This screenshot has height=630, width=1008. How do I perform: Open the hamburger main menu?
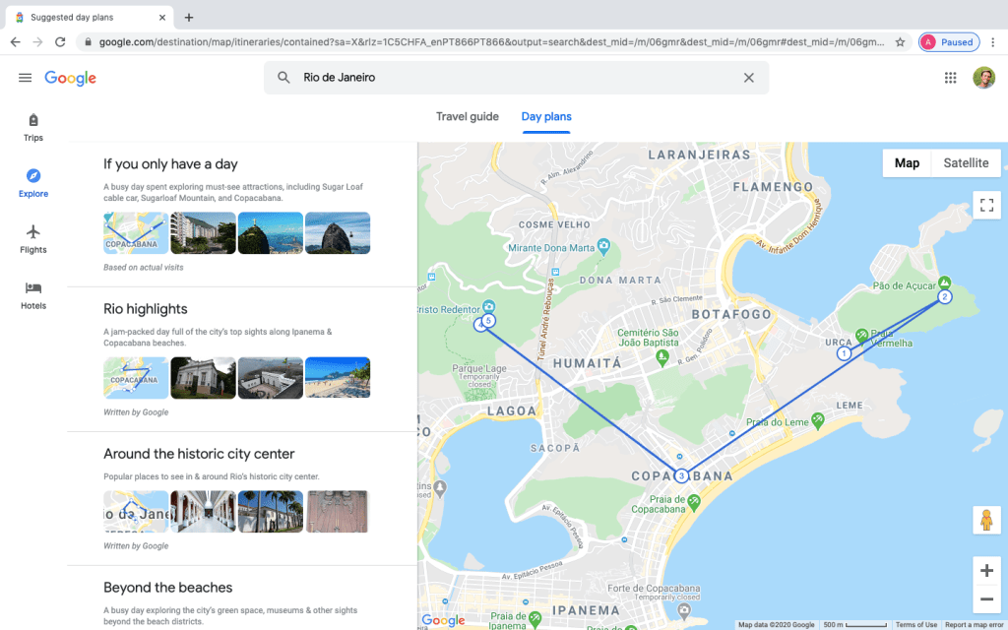click(x=26, y=78)
